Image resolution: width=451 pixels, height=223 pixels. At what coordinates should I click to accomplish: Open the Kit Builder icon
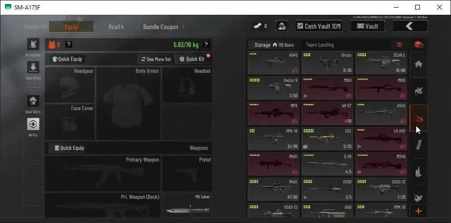point(33,44)
